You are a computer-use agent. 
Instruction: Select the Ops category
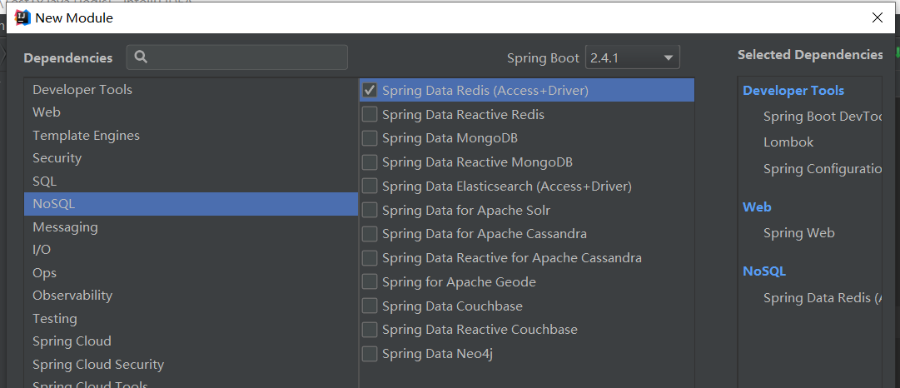point(191,272)
